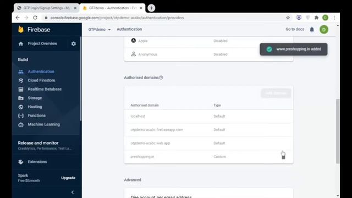352x198 pixels.
Task: Click the toast check icon
Action: click(x=269, y=49)
